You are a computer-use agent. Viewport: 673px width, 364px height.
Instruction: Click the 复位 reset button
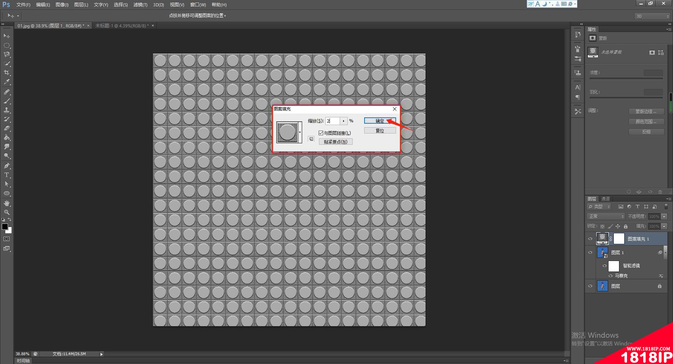click(x=380, y=130)
